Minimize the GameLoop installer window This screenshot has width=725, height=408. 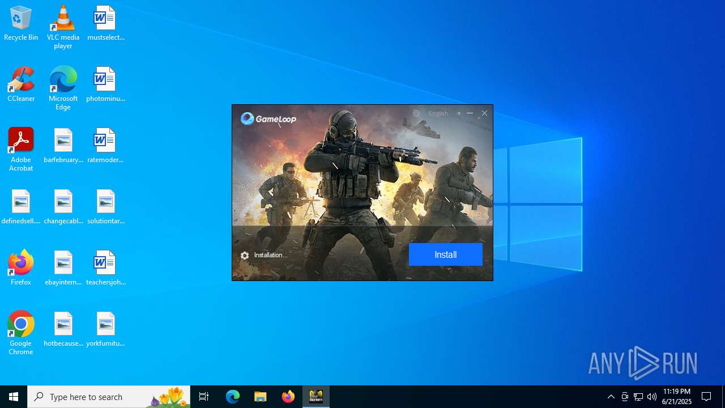pyautogui.click(x=470, y=113)
